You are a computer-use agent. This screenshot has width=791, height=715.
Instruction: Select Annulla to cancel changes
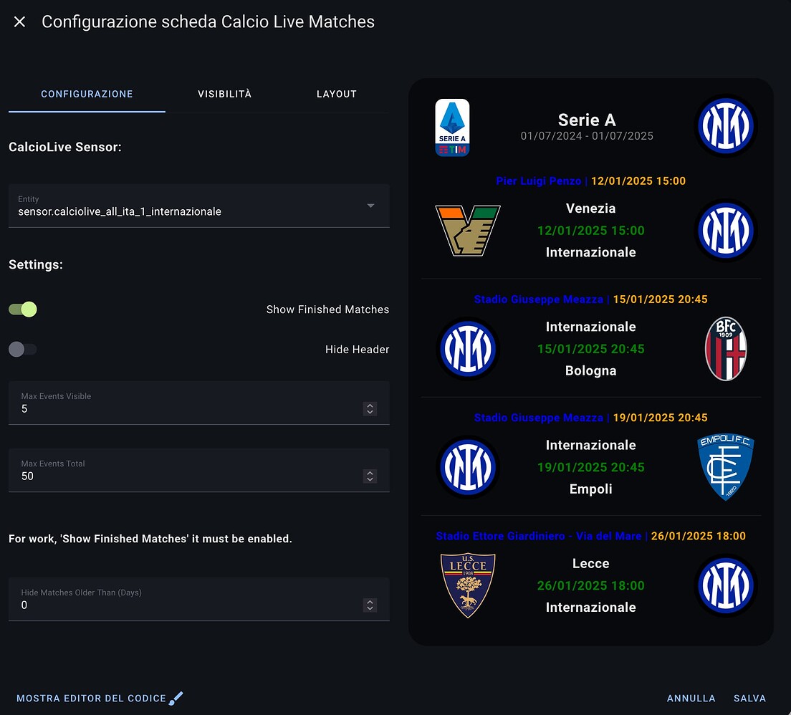pos(691,698)
